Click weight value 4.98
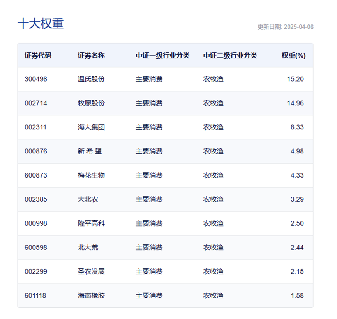This screenshot has width=337, height=319. point(297,151)
